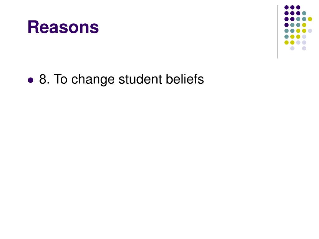Image resolution: width=319 pixels, height=239 pixels.
Task: Select the only teal dot in sixth dot row
Action: point(287,37)
